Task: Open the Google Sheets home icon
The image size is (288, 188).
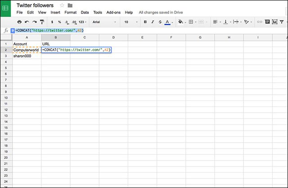Action: pyautogui.click(x=5, y=8)
